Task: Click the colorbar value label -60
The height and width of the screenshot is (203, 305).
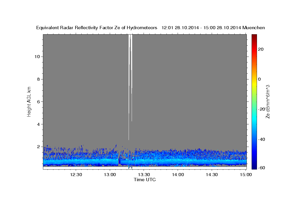Action: click(x=262, y=168)
